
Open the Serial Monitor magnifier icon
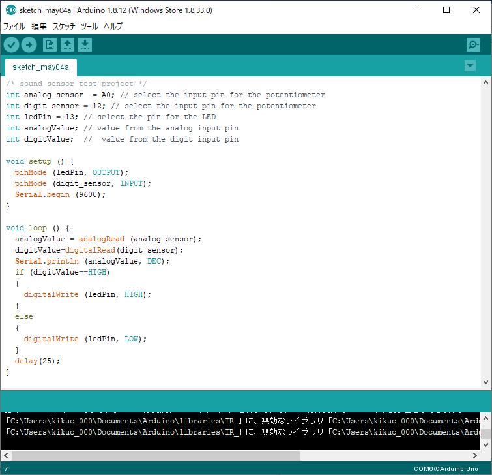[473, 44]
